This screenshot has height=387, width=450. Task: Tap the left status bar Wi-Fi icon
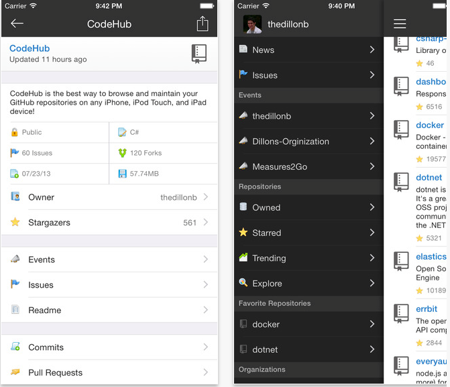click(34, 6)
